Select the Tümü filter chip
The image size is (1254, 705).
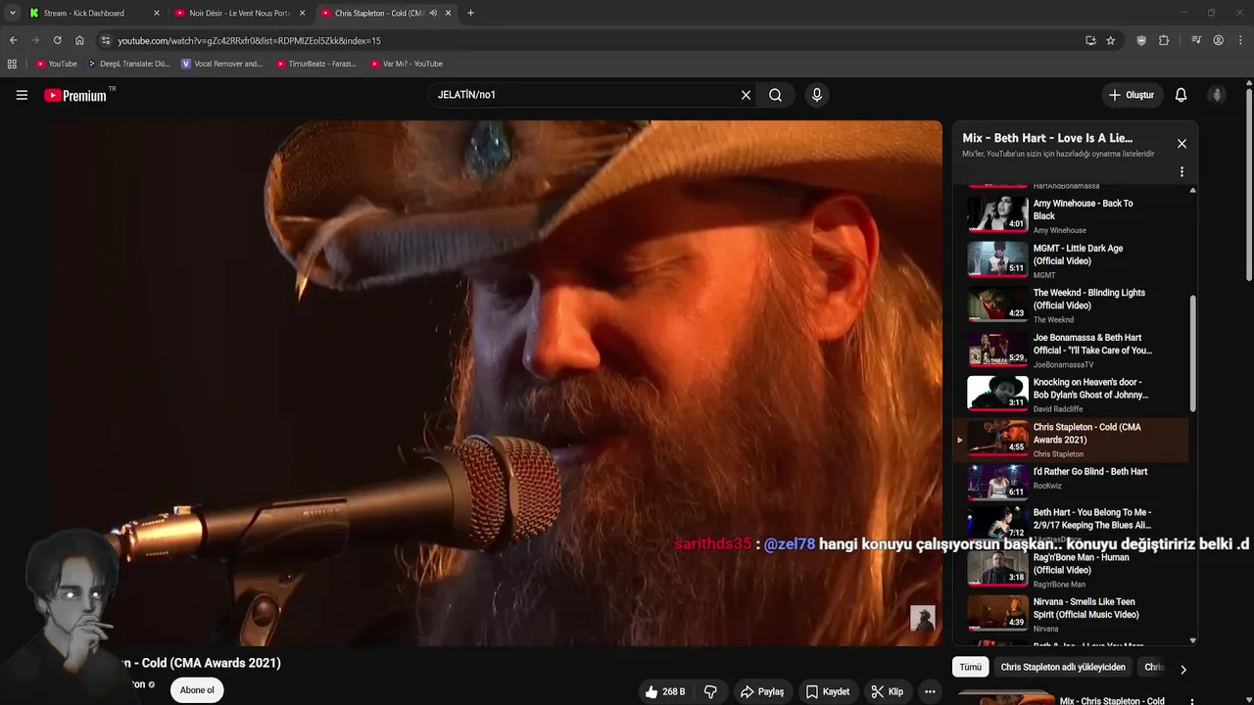970,667
